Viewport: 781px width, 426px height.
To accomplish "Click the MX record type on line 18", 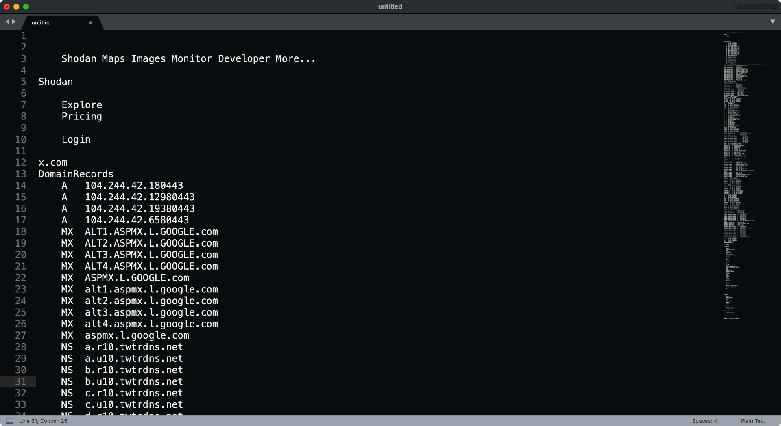I will (x=67, y=232).
